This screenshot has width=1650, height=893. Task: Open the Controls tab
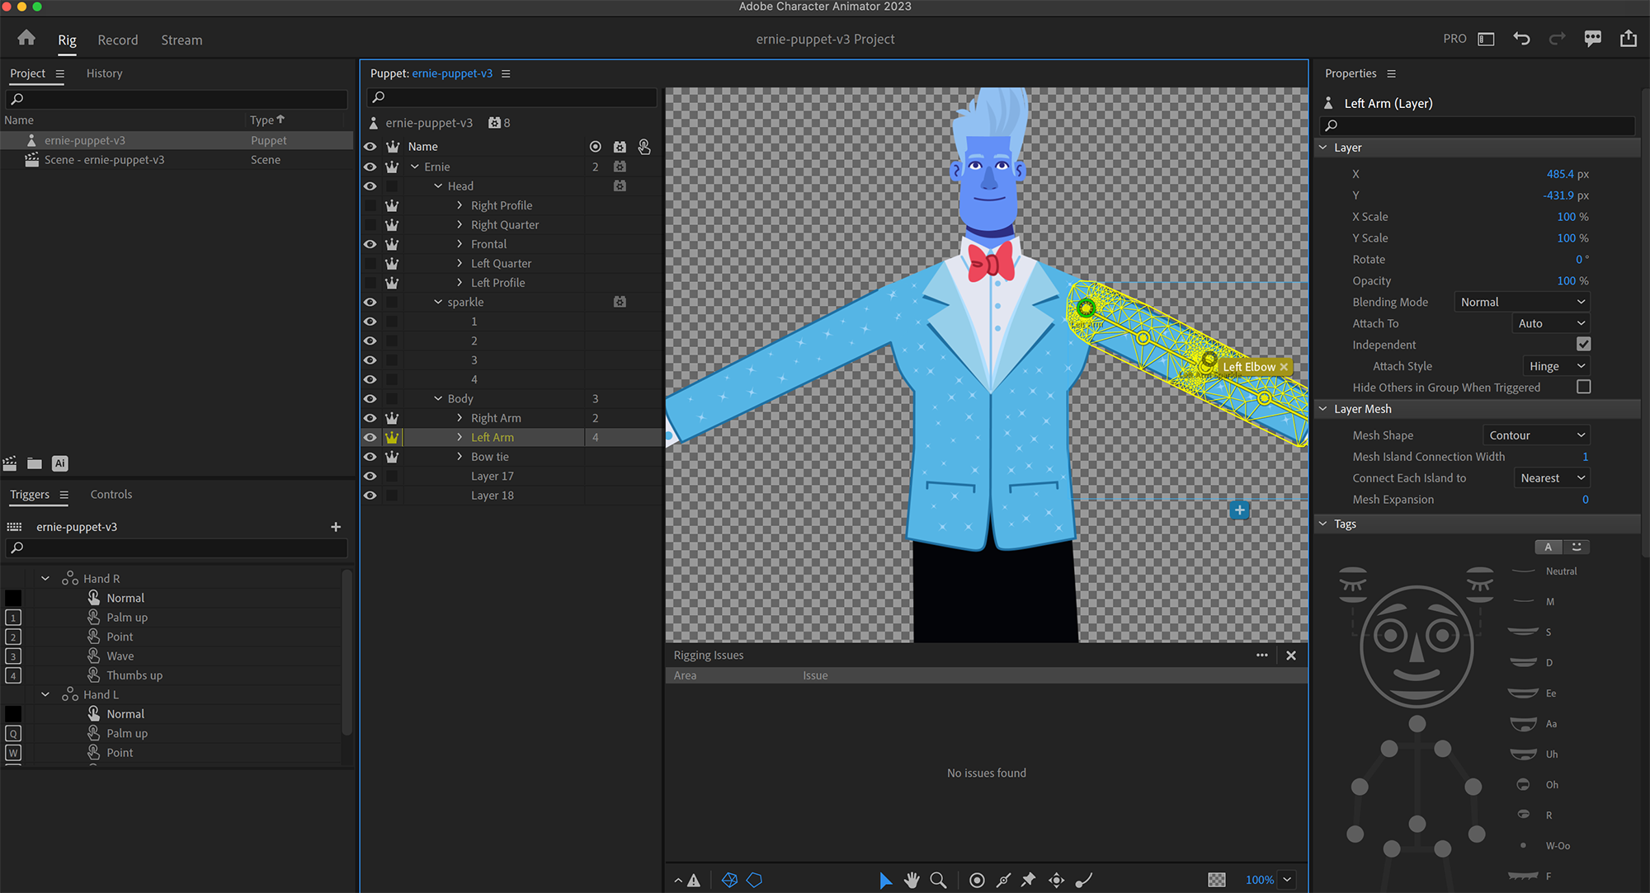111,495
